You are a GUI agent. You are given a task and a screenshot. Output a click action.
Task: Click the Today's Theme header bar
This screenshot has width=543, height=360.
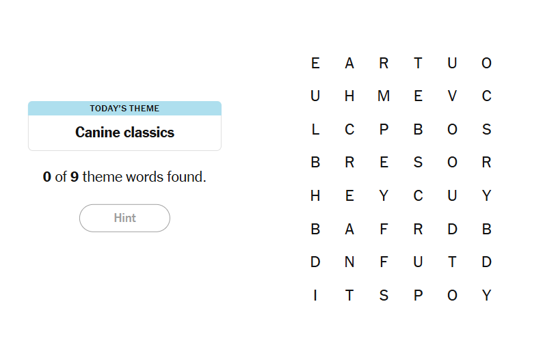pyautogui.click(x=124, y=109)
